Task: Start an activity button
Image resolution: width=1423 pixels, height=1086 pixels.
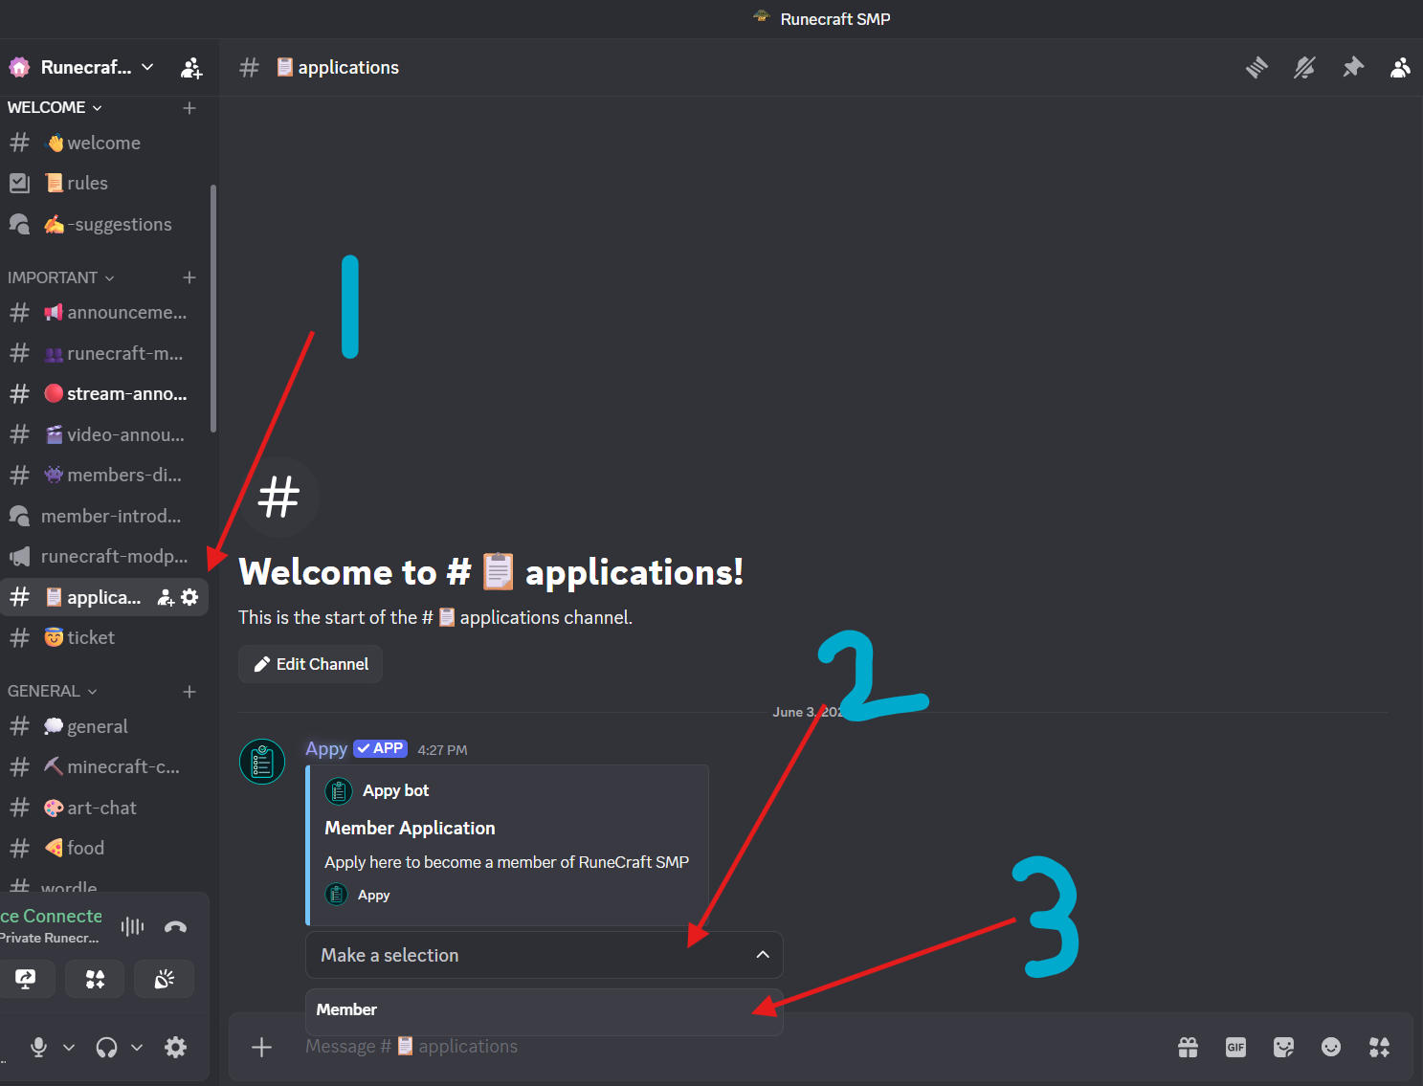Action: 95,979
